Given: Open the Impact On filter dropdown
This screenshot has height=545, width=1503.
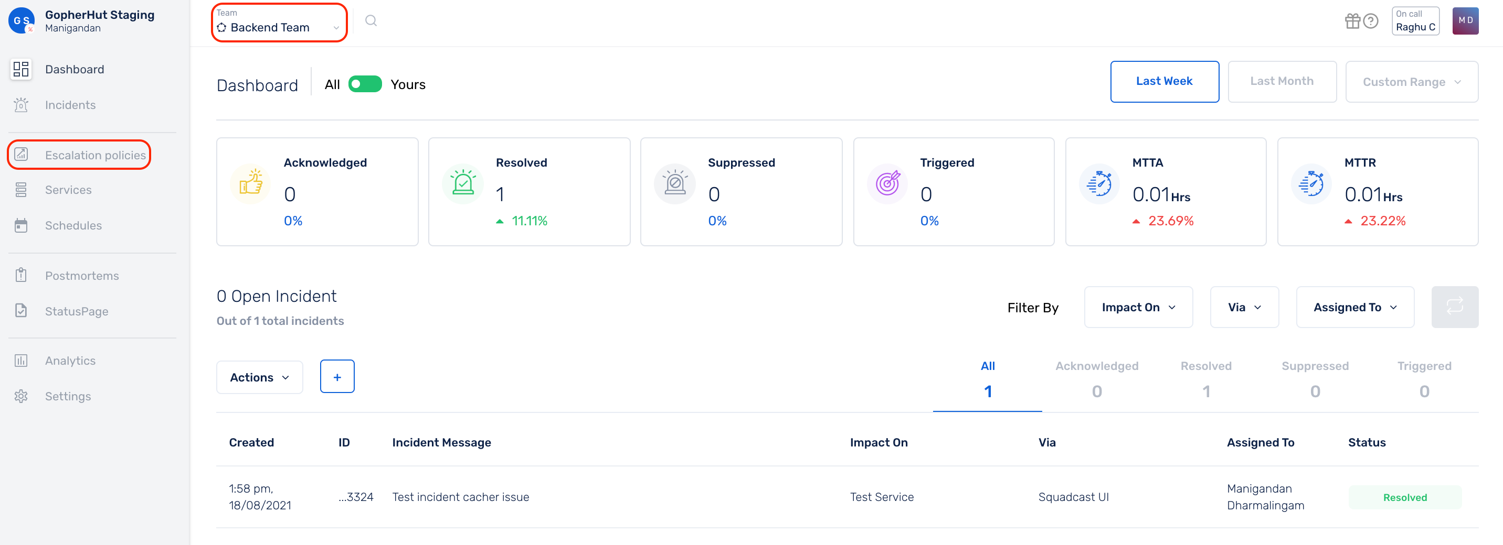Looking at the screenshot, I should point(1138,307).
